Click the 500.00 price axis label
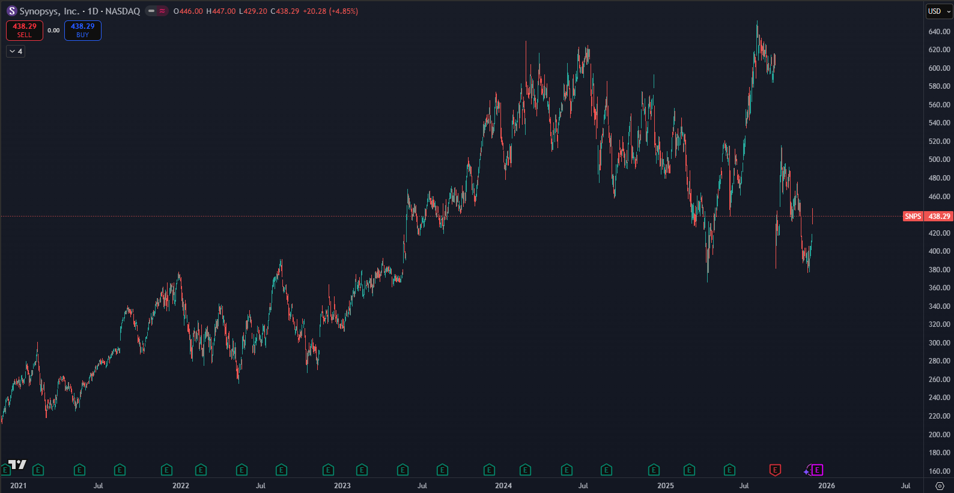The height and width of the screenshot is (493, 954). tap(939, 160)
